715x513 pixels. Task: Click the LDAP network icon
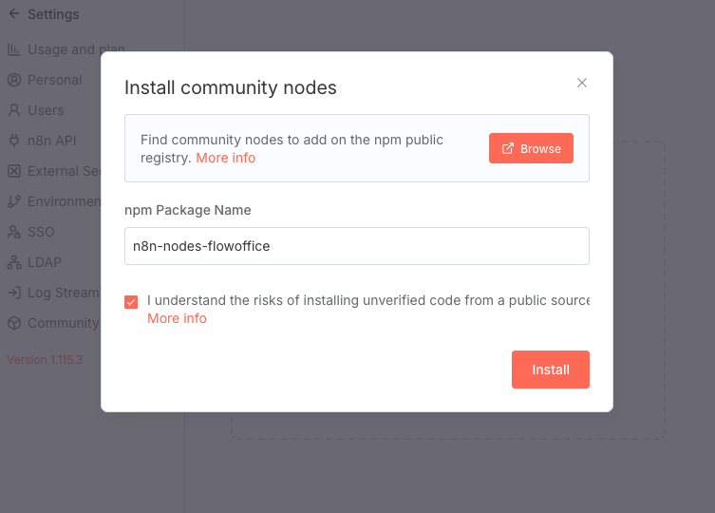coord(14,262)
